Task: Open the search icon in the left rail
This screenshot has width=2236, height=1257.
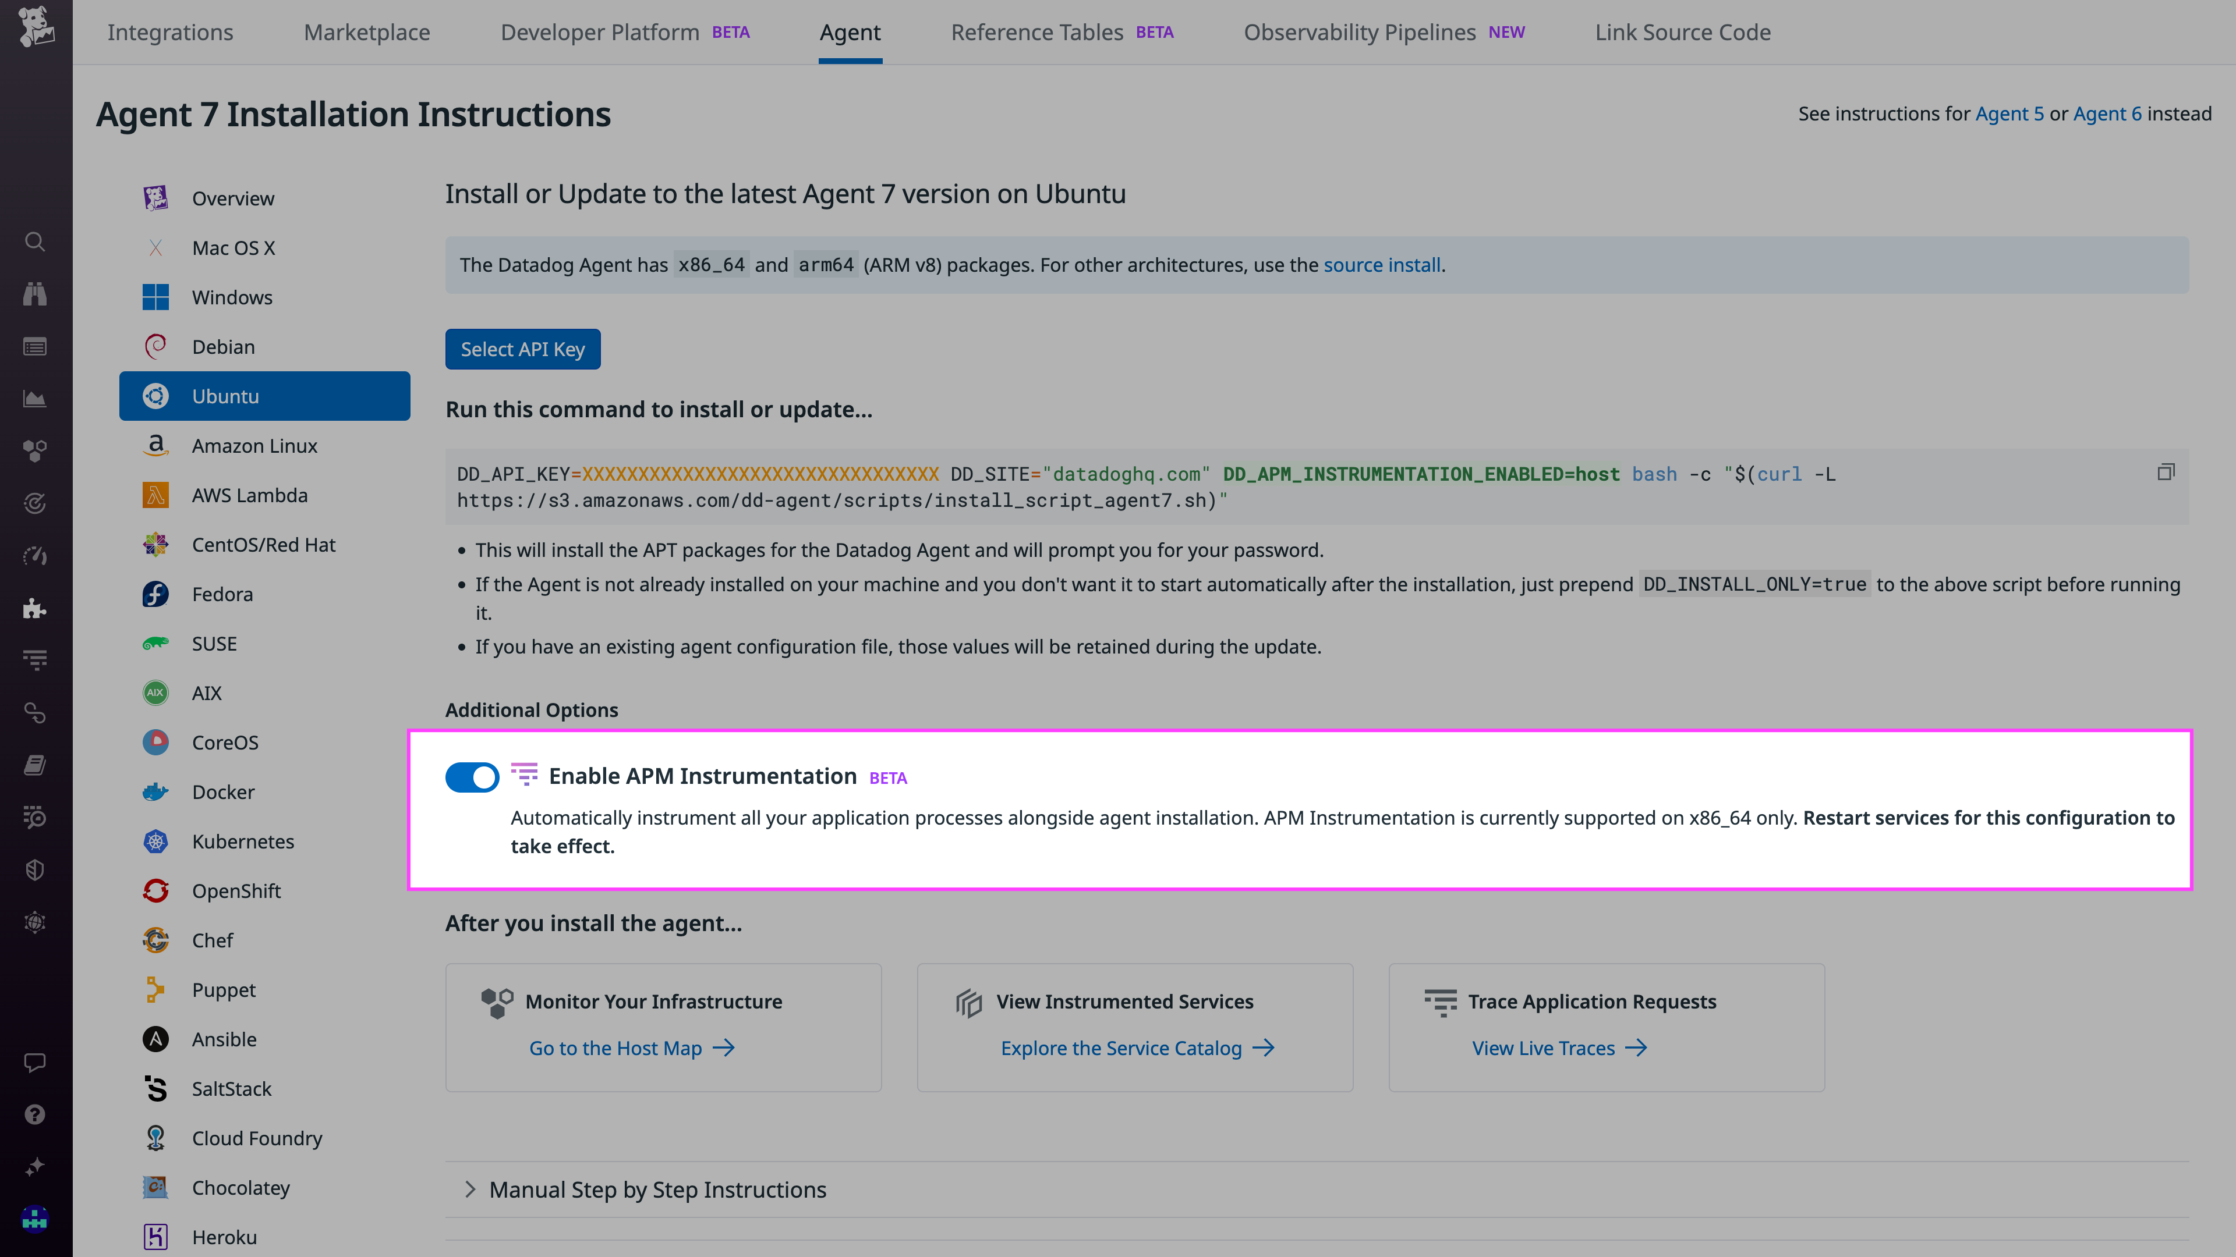Action: pos(35,242)
